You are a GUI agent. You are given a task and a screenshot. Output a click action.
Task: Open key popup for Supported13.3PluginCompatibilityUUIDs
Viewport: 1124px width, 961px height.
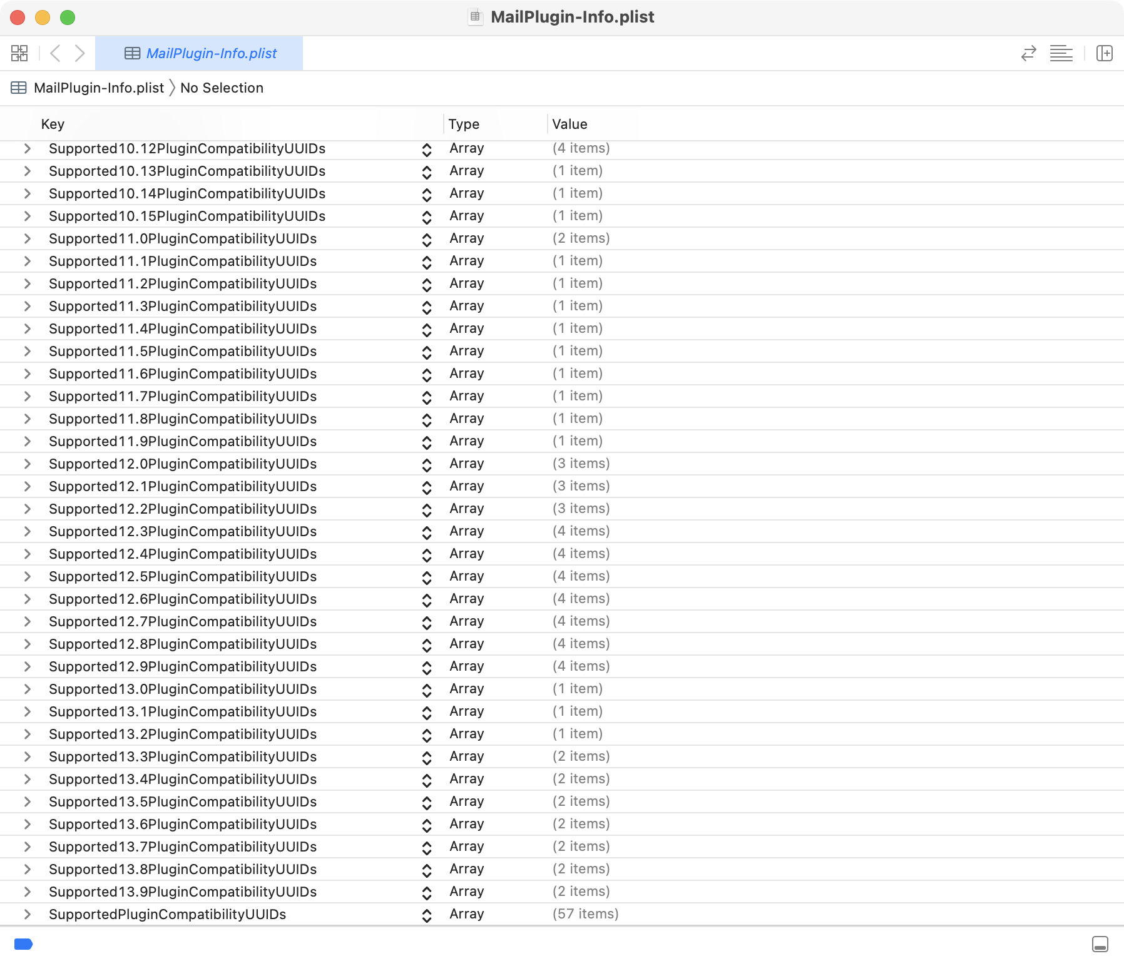tap(427, 757)
